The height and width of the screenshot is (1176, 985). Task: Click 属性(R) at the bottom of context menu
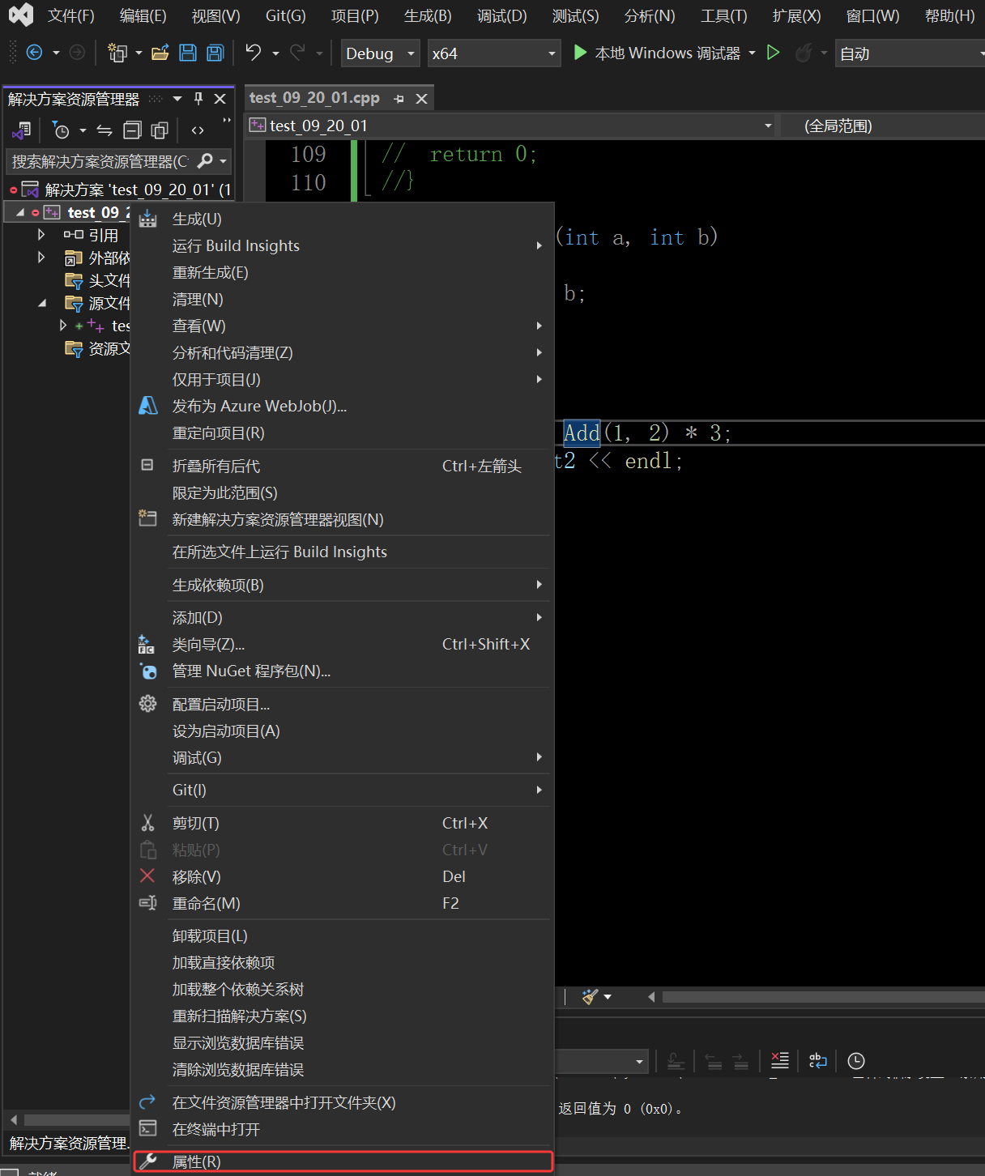(197, 1161)
